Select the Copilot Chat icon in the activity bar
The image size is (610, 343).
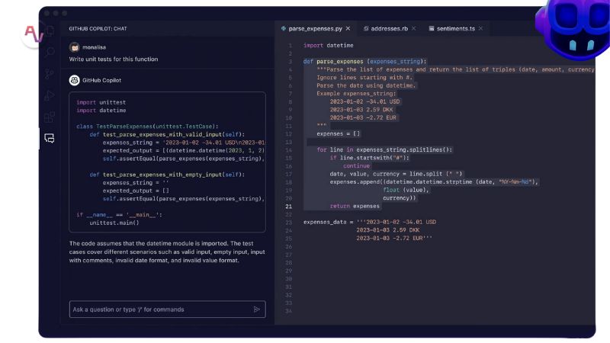pyautogui.click(x=50, y=138)
